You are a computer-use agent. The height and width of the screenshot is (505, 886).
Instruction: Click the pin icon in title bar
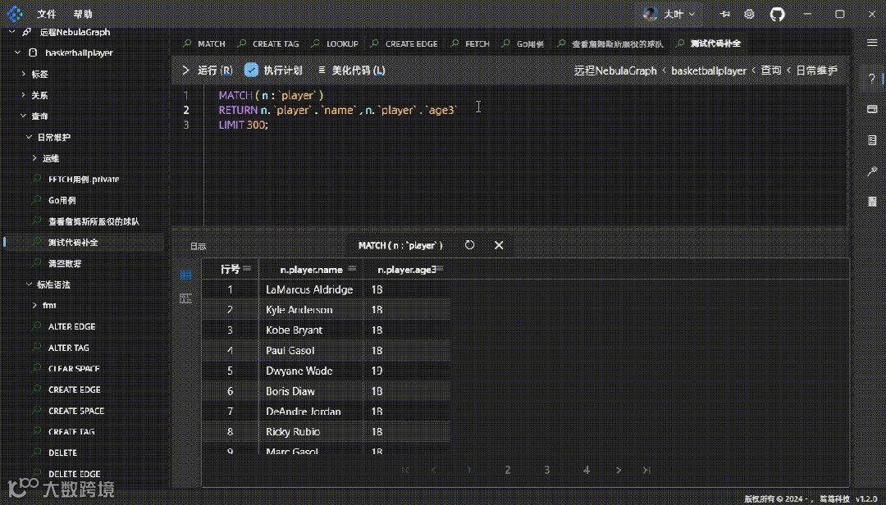(724, 14)
